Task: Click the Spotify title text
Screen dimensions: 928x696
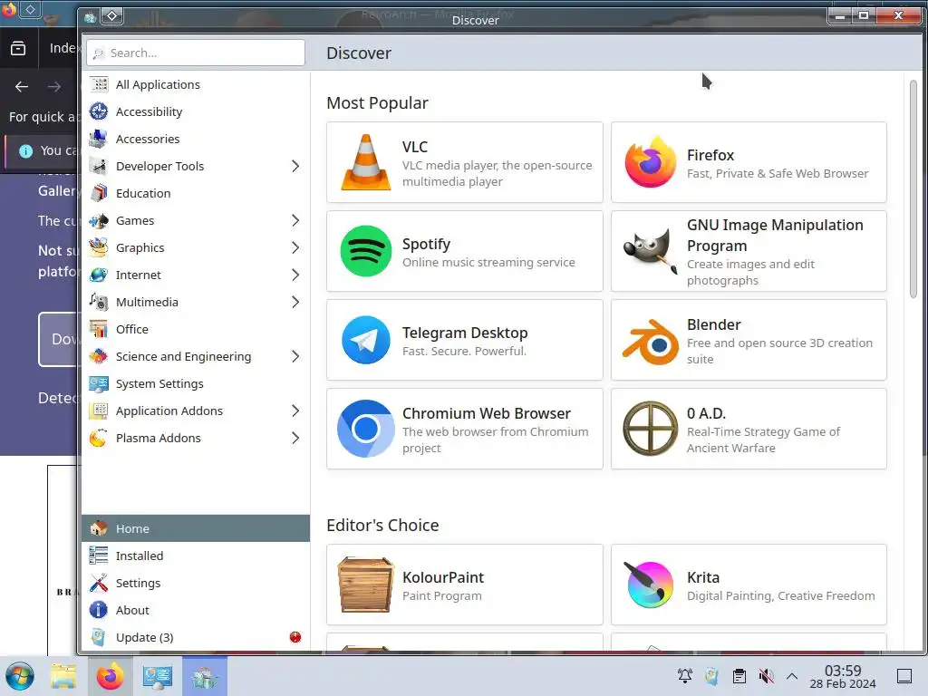Action: [x=426, y=244]
